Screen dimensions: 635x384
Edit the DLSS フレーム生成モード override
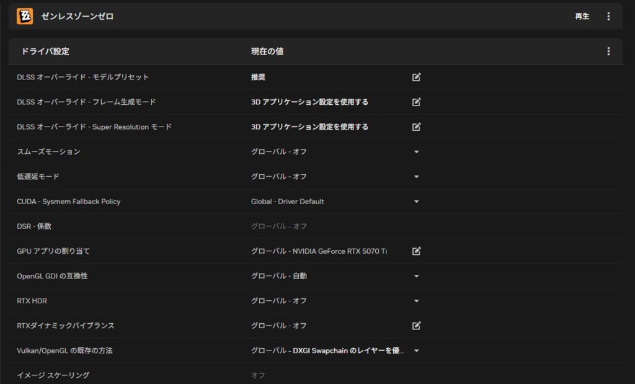point(416,102)
